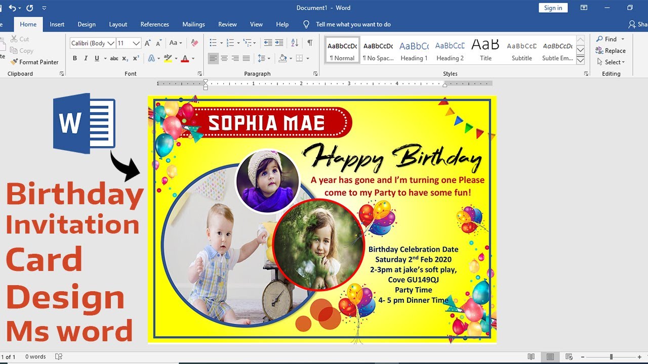Apply numbered list

tap(231, 43)
